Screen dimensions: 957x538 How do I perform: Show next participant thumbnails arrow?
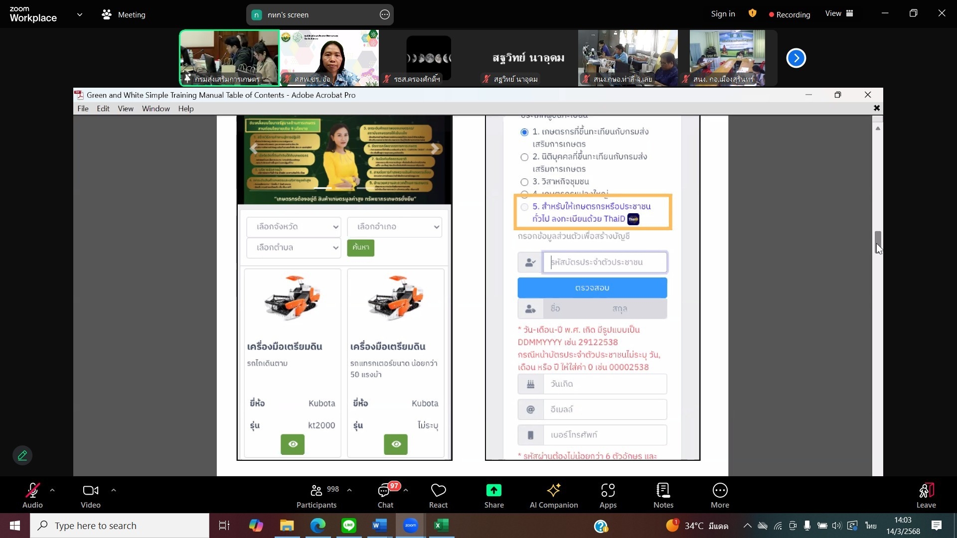(796, 58)
